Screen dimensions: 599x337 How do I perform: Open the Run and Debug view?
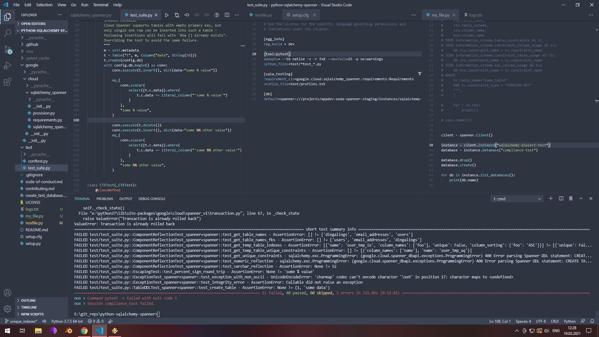coord(7,66)
